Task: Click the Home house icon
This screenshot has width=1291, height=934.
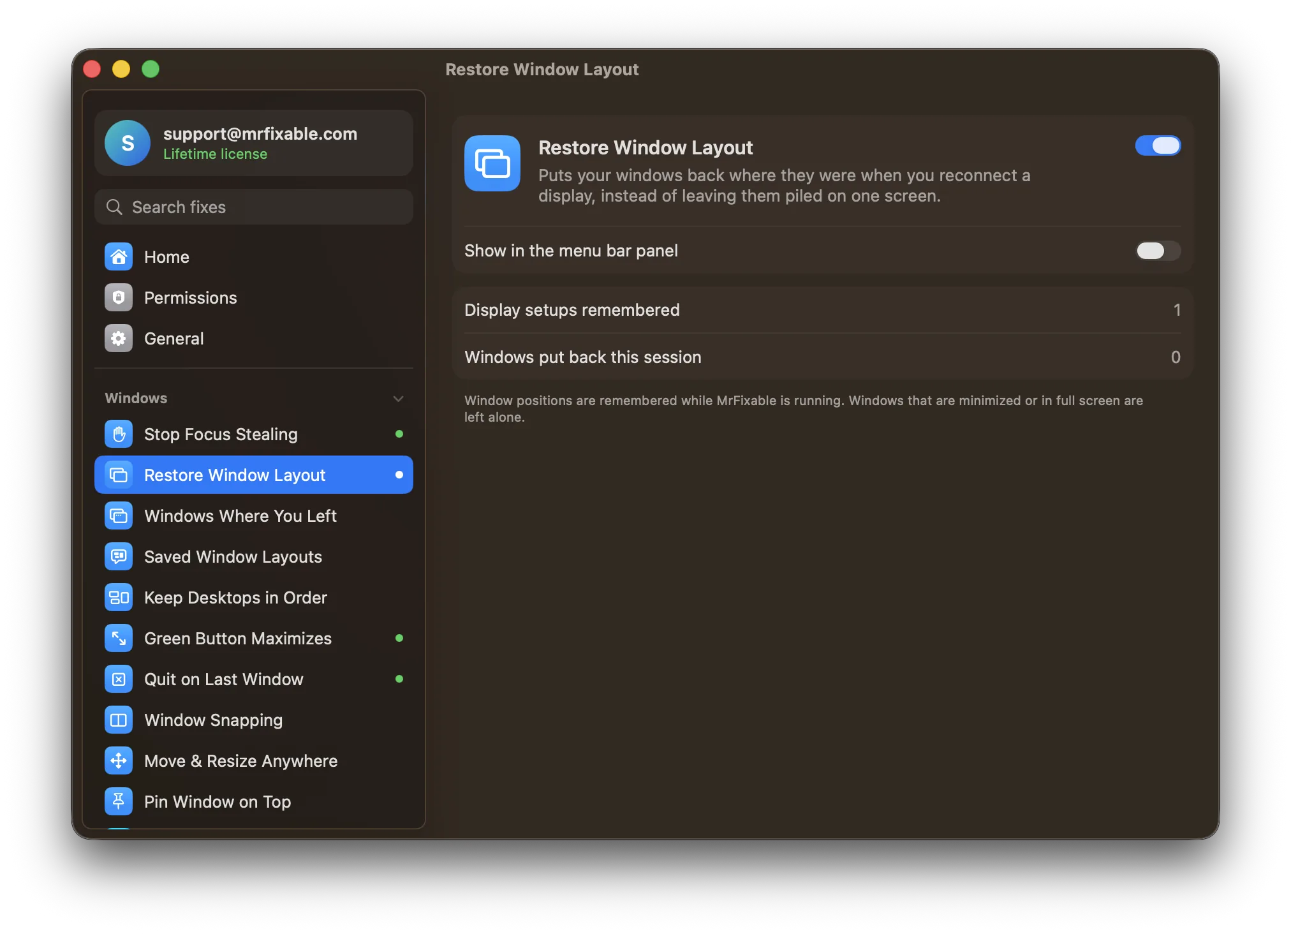Action: click(119, 257)
